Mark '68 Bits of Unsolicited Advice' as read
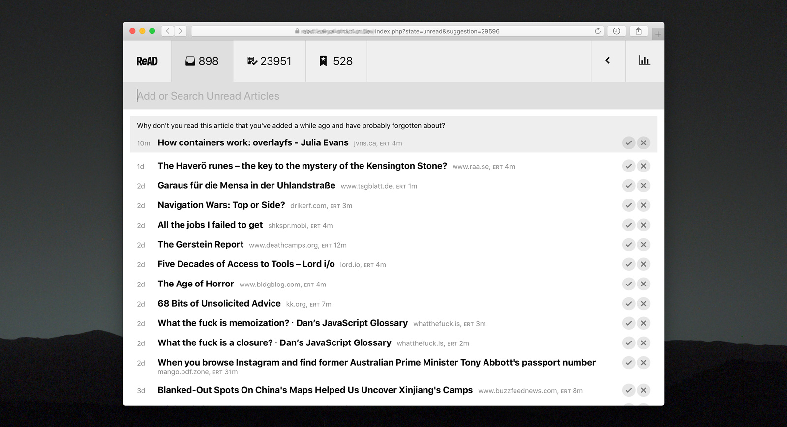 628,304
